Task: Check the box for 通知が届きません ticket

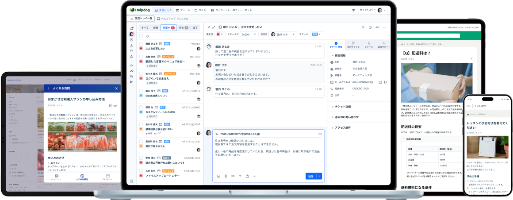Action: [141, 142]
